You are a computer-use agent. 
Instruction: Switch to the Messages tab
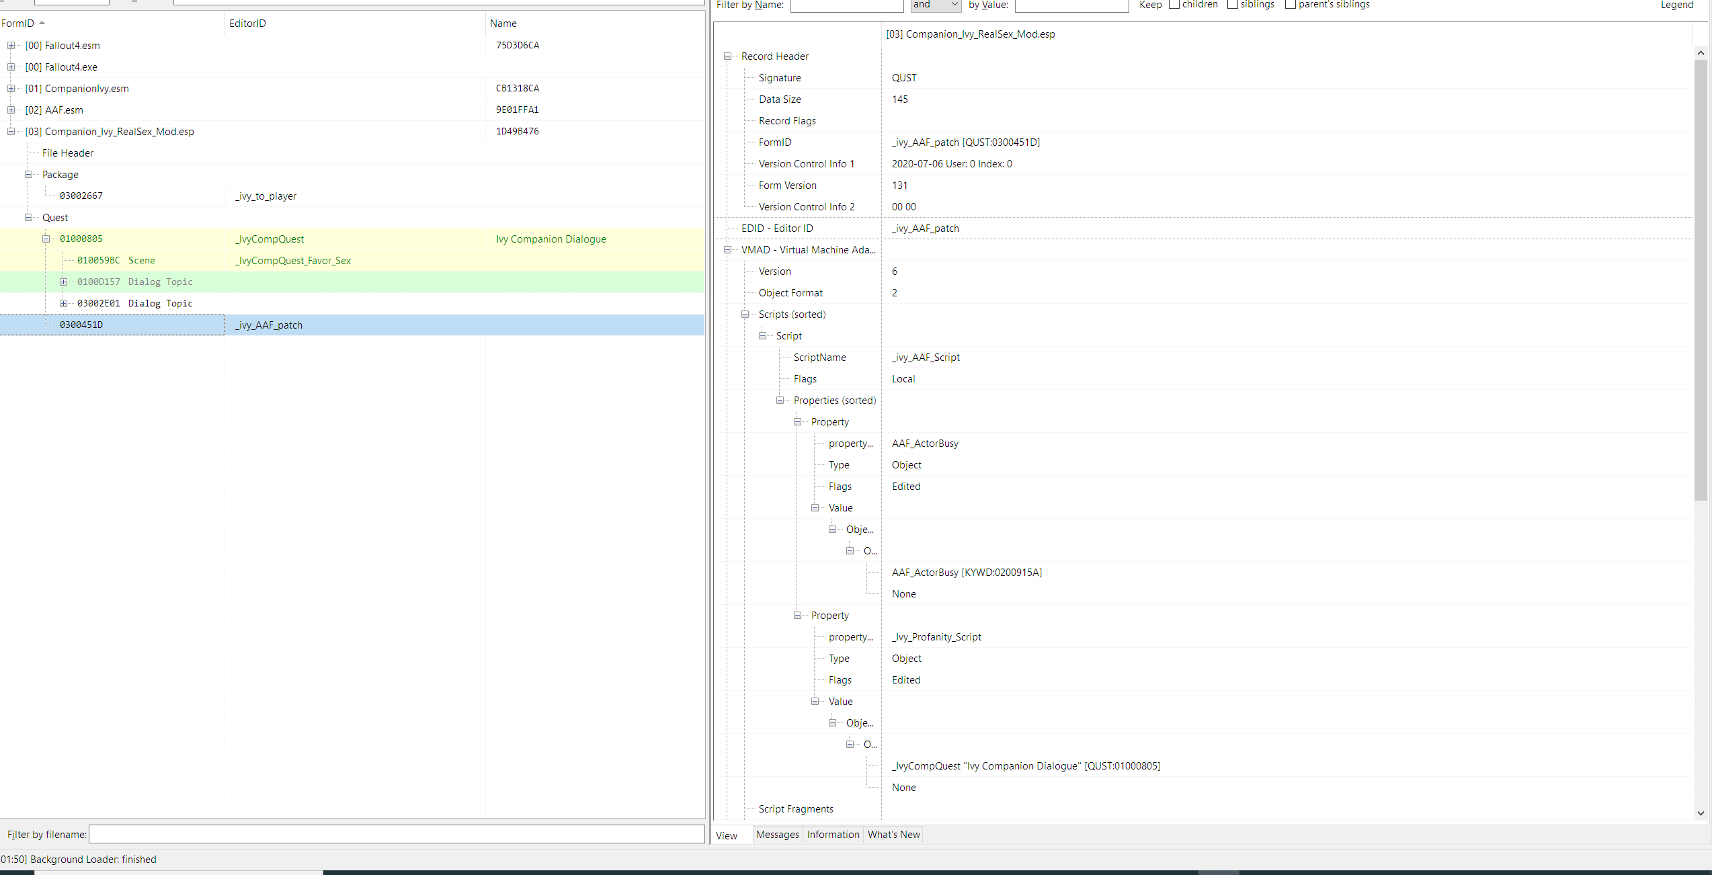click(778, 835)
